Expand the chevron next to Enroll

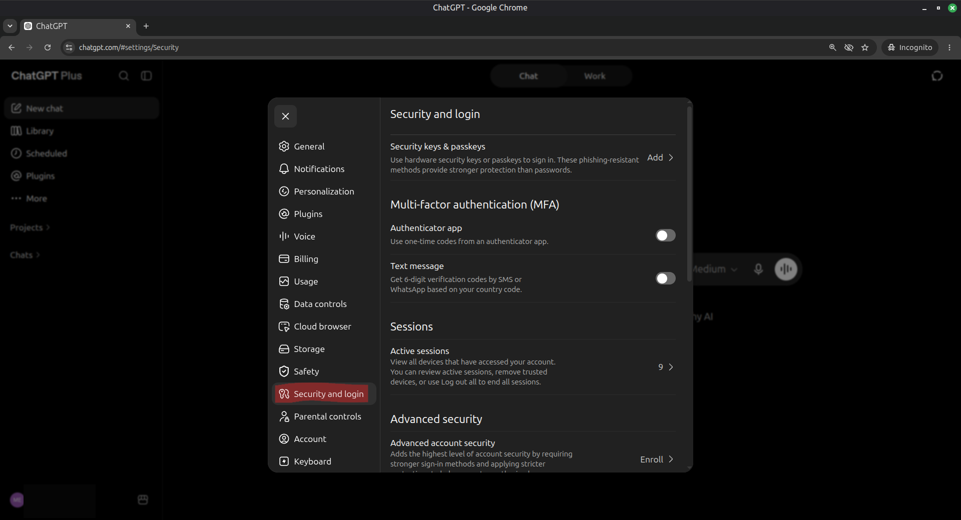(x=671, y=459)
